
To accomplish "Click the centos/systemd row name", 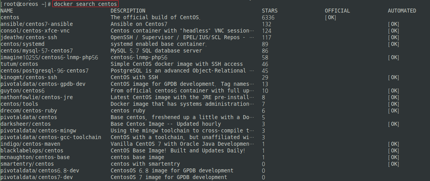I will 22,44.
